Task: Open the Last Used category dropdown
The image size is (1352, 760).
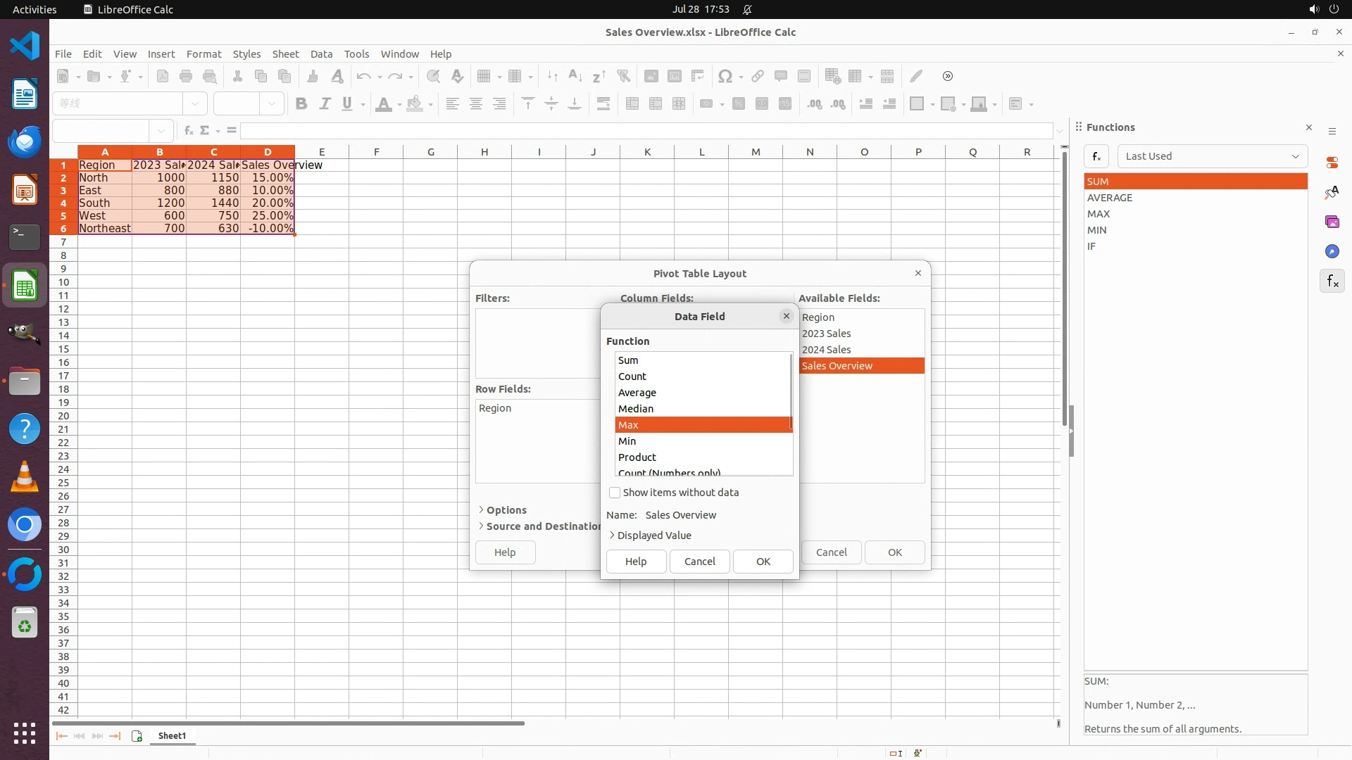Action: tap(1213, 156)
